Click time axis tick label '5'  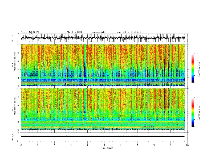104,145
